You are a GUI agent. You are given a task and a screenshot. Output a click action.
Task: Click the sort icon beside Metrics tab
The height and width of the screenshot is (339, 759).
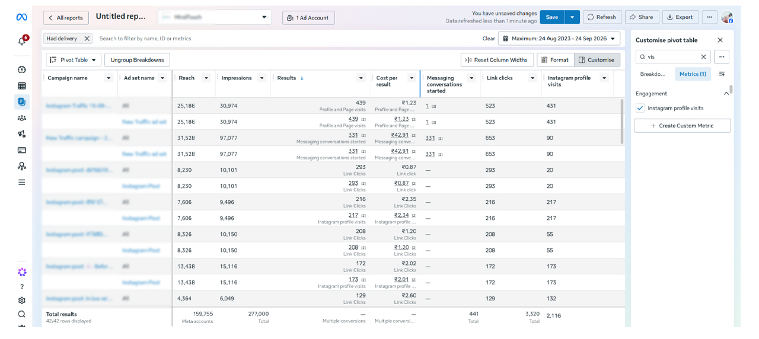click(722, 74)
